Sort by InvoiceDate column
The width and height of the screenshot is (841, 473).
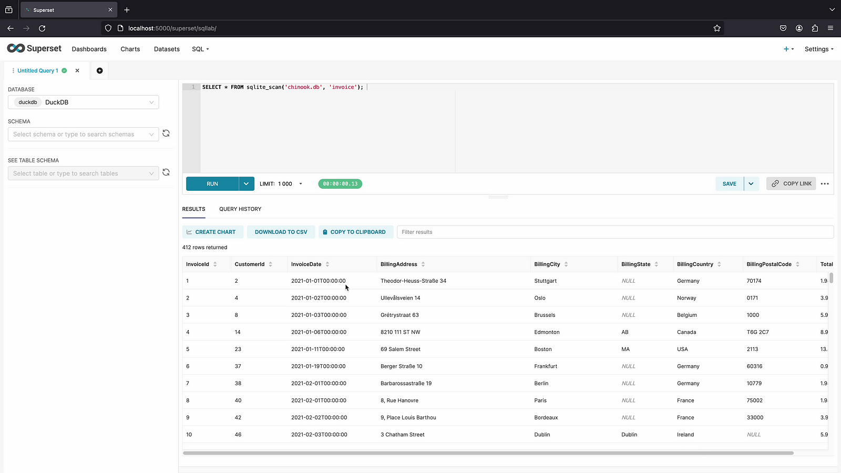click(x=327, y=264)
